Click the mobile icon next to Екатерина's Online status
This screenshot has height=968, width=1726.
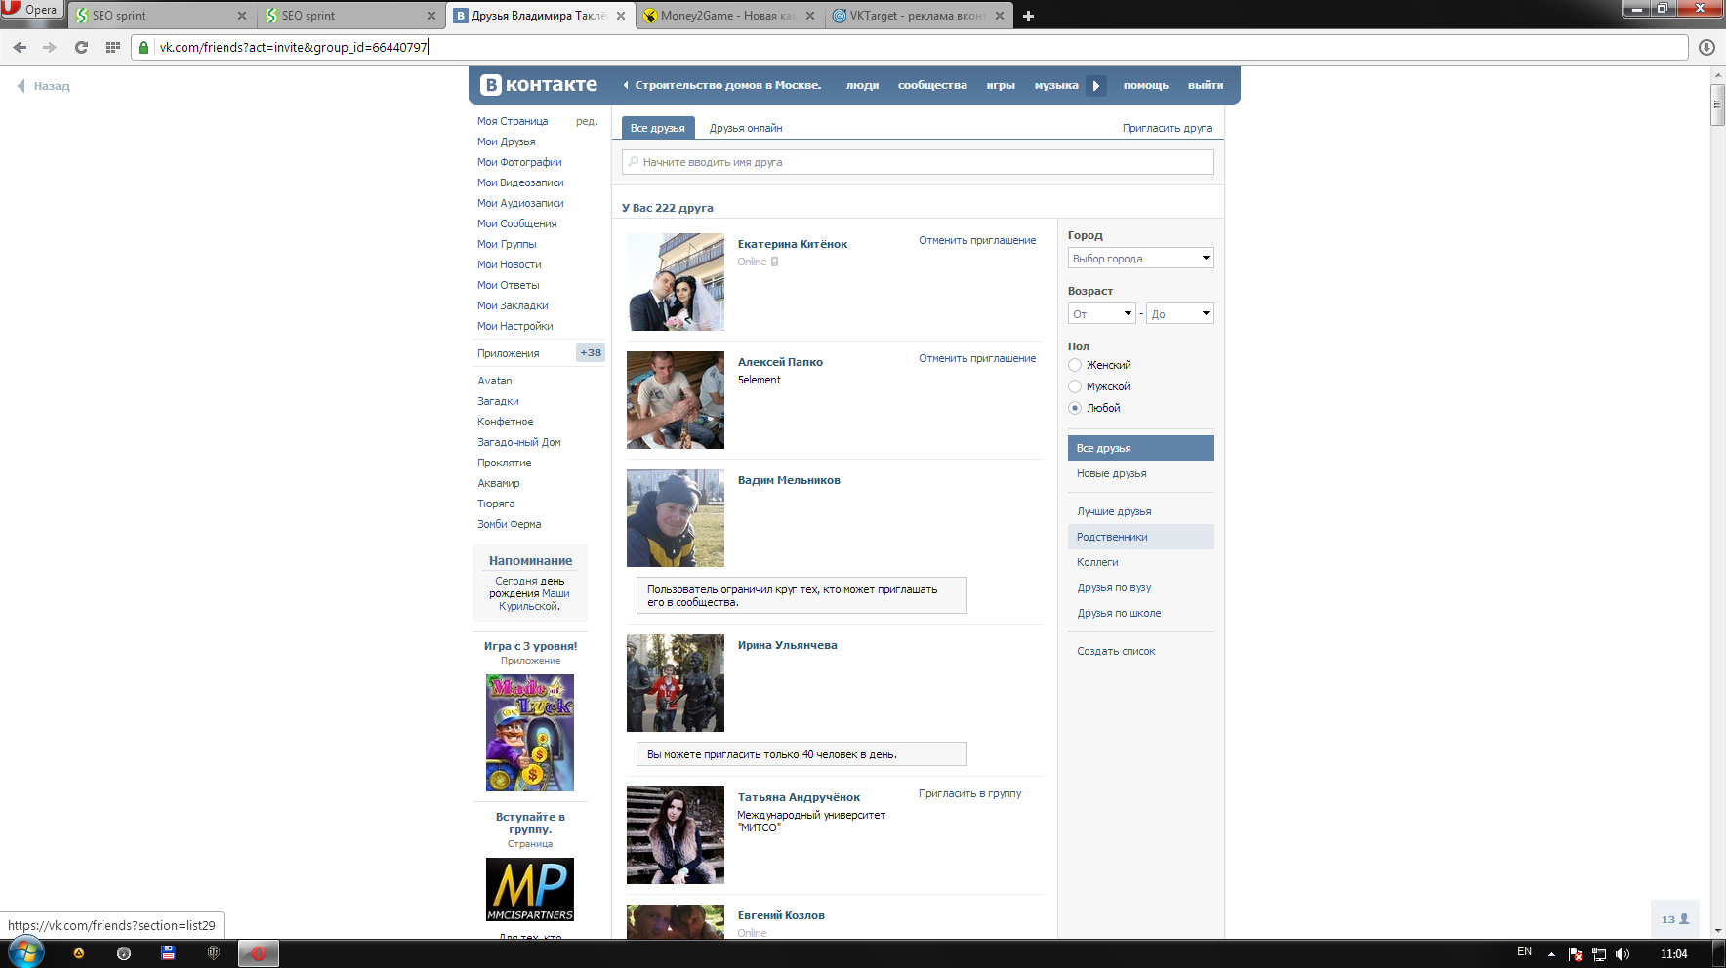[x=774, y=262]
